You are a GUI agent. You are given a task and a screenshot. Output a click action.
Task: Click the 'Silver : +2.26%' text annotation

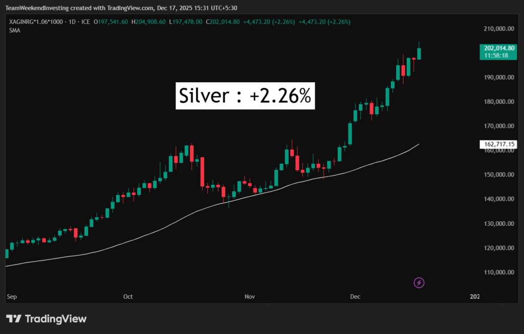pos(245,96)
